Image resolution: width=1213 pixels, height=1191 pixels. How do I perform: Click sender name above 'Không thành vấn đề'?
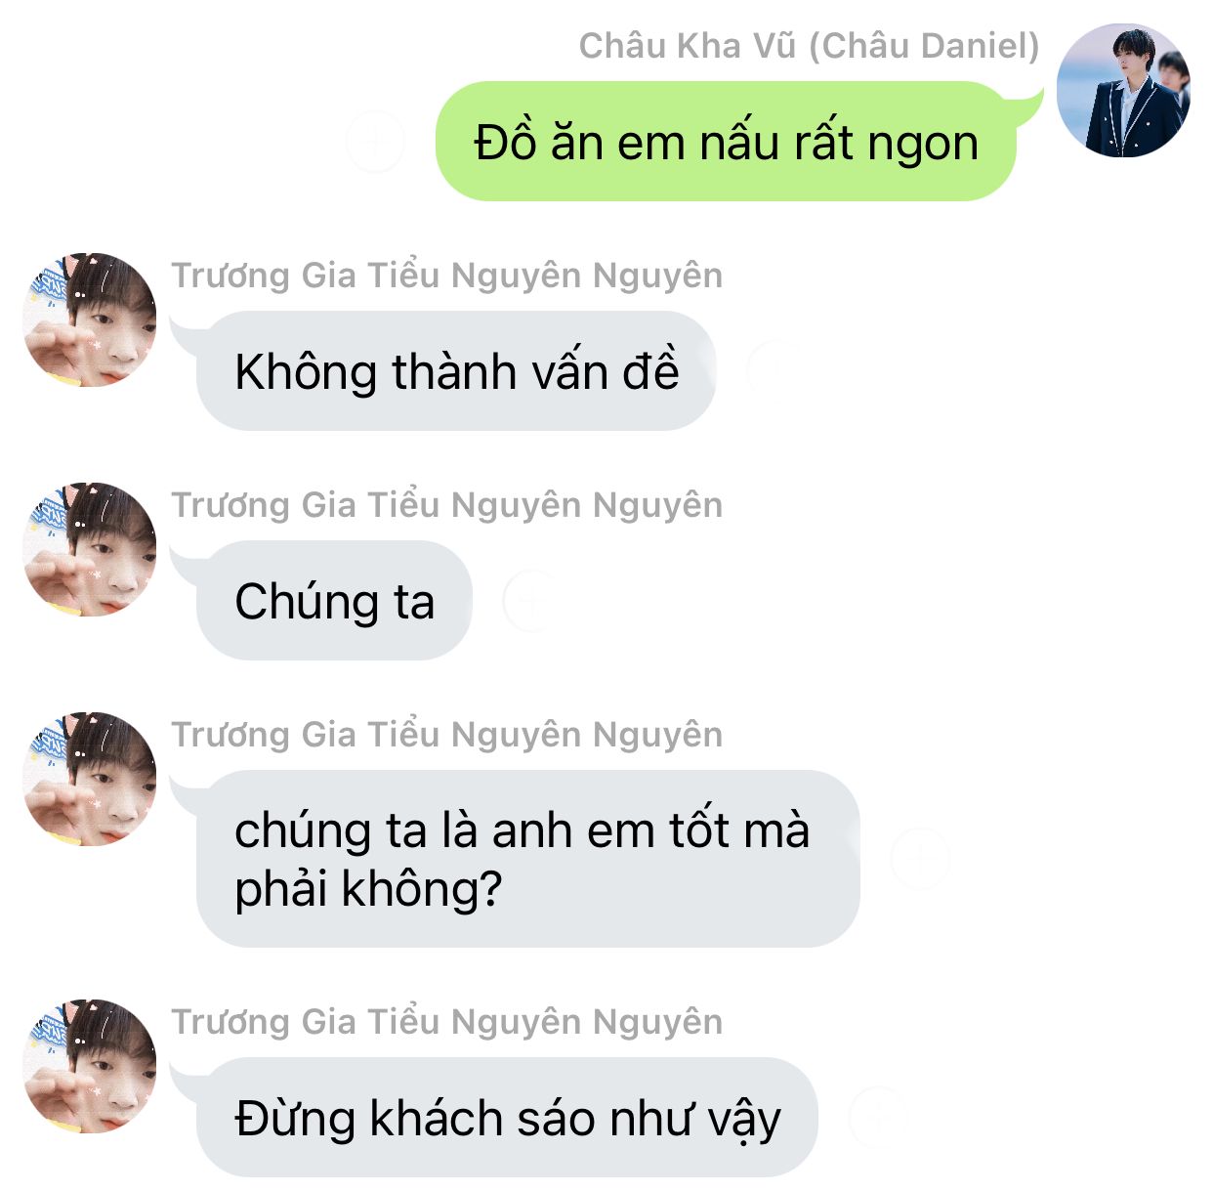[x=447, y=276]
